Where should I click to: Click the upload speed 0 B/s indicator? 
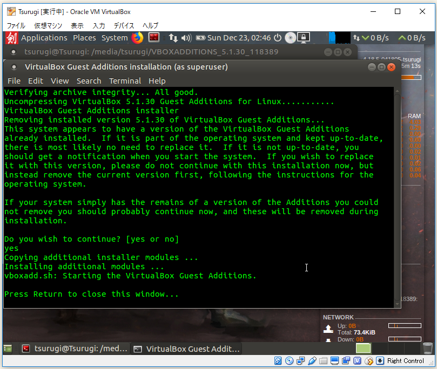(x=412, y=38)
